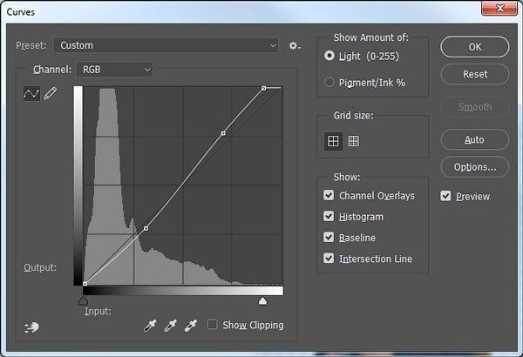Select the Light (0-255) radio option
Screen dimensions: 523x357
329,56
